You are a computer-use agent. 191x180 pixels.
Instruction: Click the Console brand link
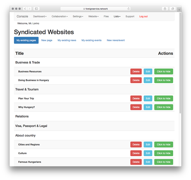22,16
